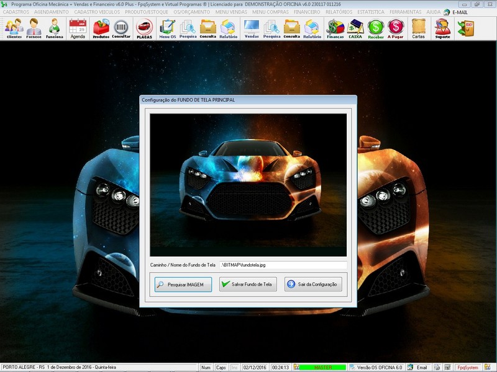
Task: Open the PLACAS car icon
Action: (x=144, y=29)
